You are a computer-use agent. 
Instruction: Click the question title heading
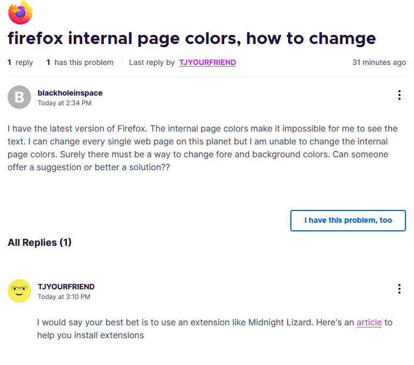191,39
